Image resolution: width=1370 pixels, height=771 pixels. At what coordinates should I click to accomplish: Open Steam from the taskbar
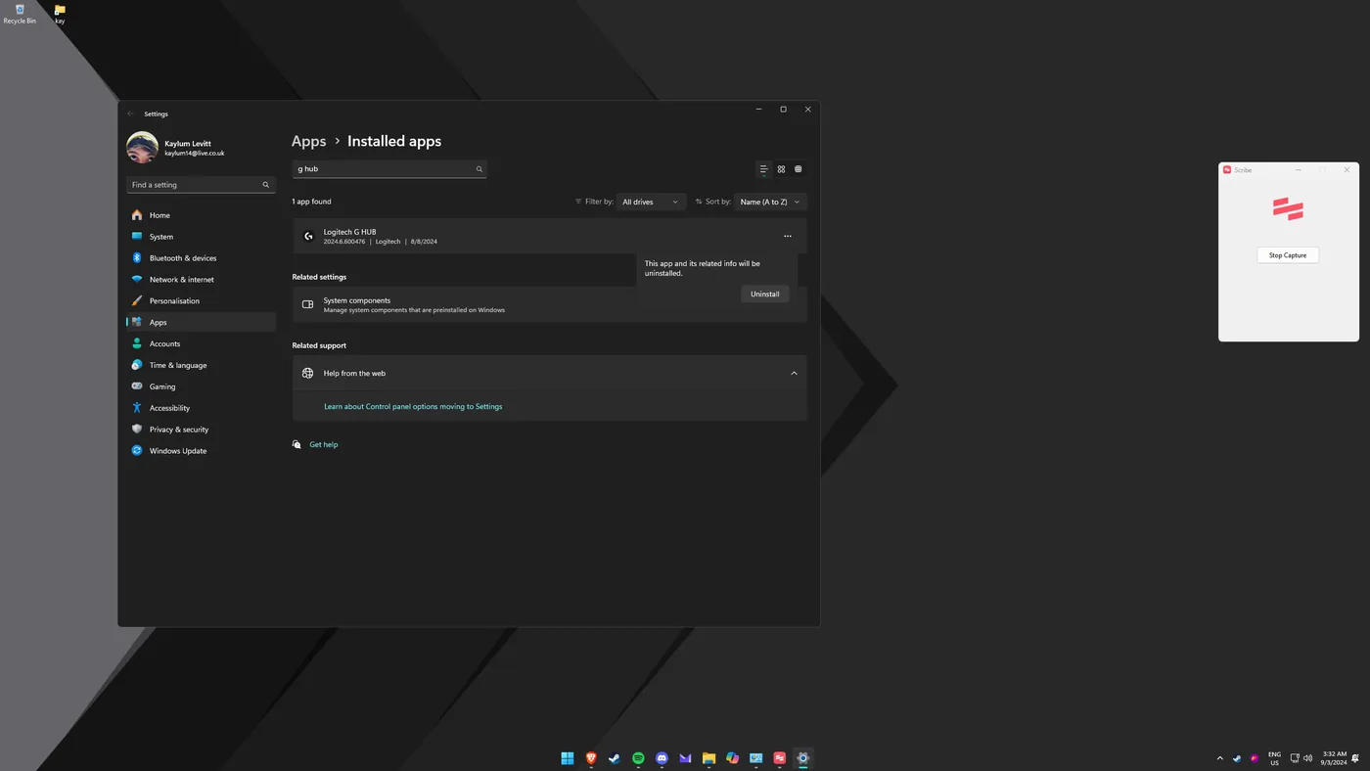click(615, 758)
